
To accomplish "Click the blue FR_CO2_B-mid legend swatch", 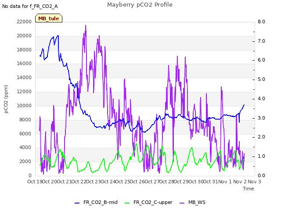I will (x=77, y=203).
